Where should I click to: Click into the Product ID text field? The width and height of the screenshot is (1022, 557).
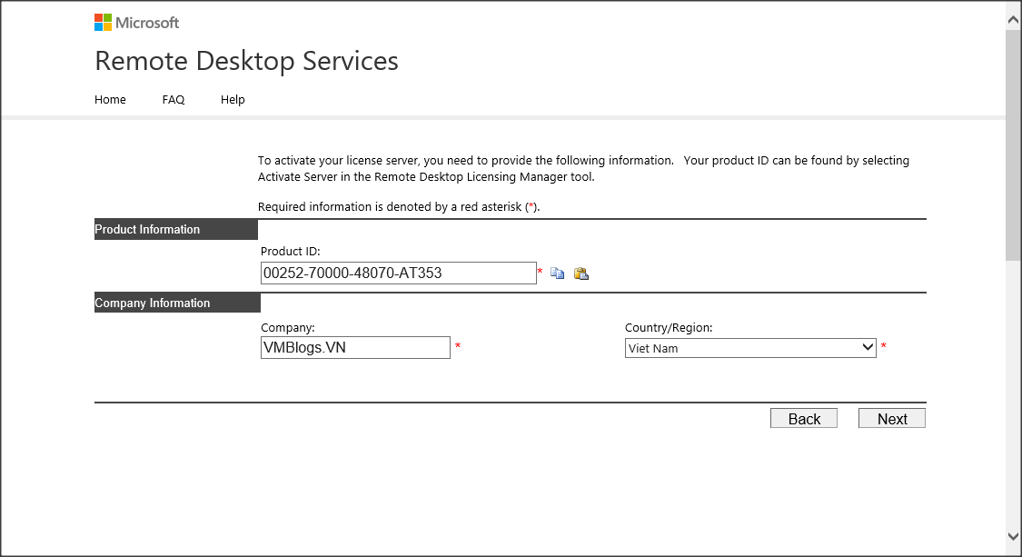click(398, 273)
